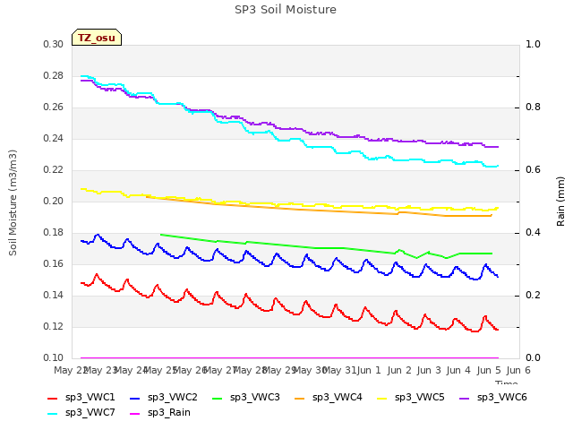573x430 pixels.
Task: Toggle sp3_VWC5 legend entry
Action: (411, 398)
